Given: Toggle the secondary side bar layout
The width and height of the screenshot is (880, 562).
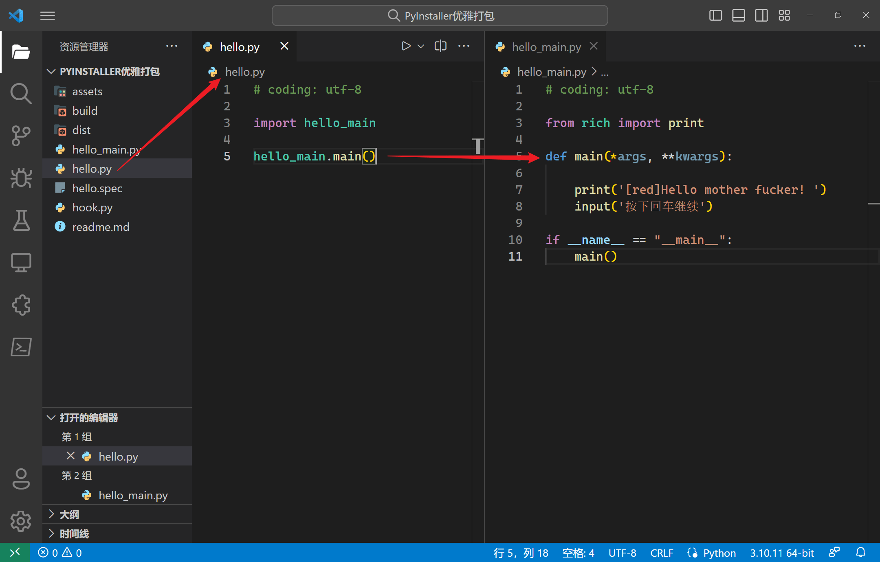Looking at the screenshot, I should tap(761, 15).
